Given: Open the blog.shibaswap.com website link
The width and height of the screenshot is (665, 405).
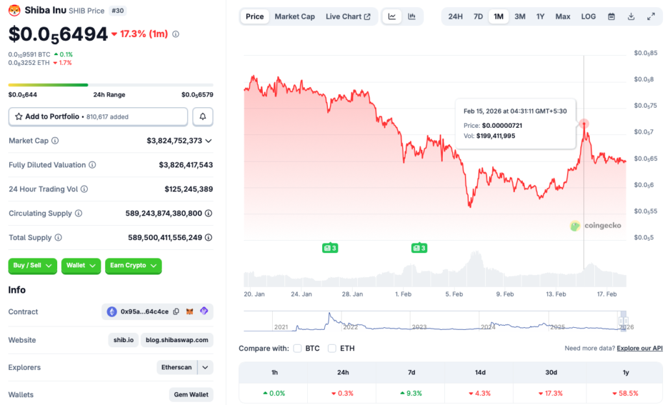Looking at the screenshot, I should (177, 340).
